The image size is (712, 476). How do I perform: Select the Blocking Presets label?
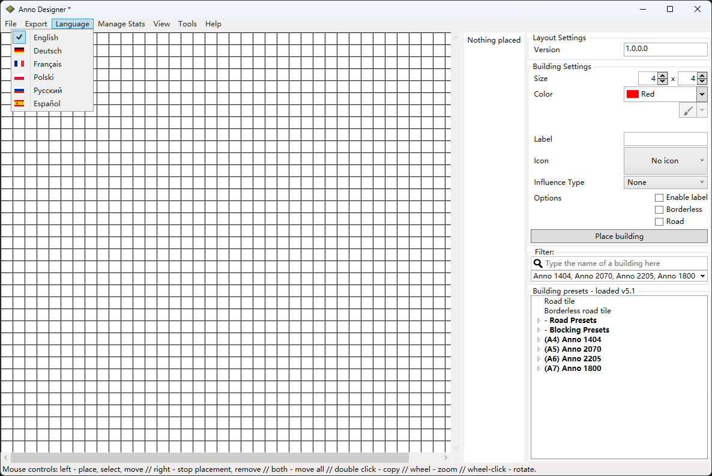tap(577, 330)
